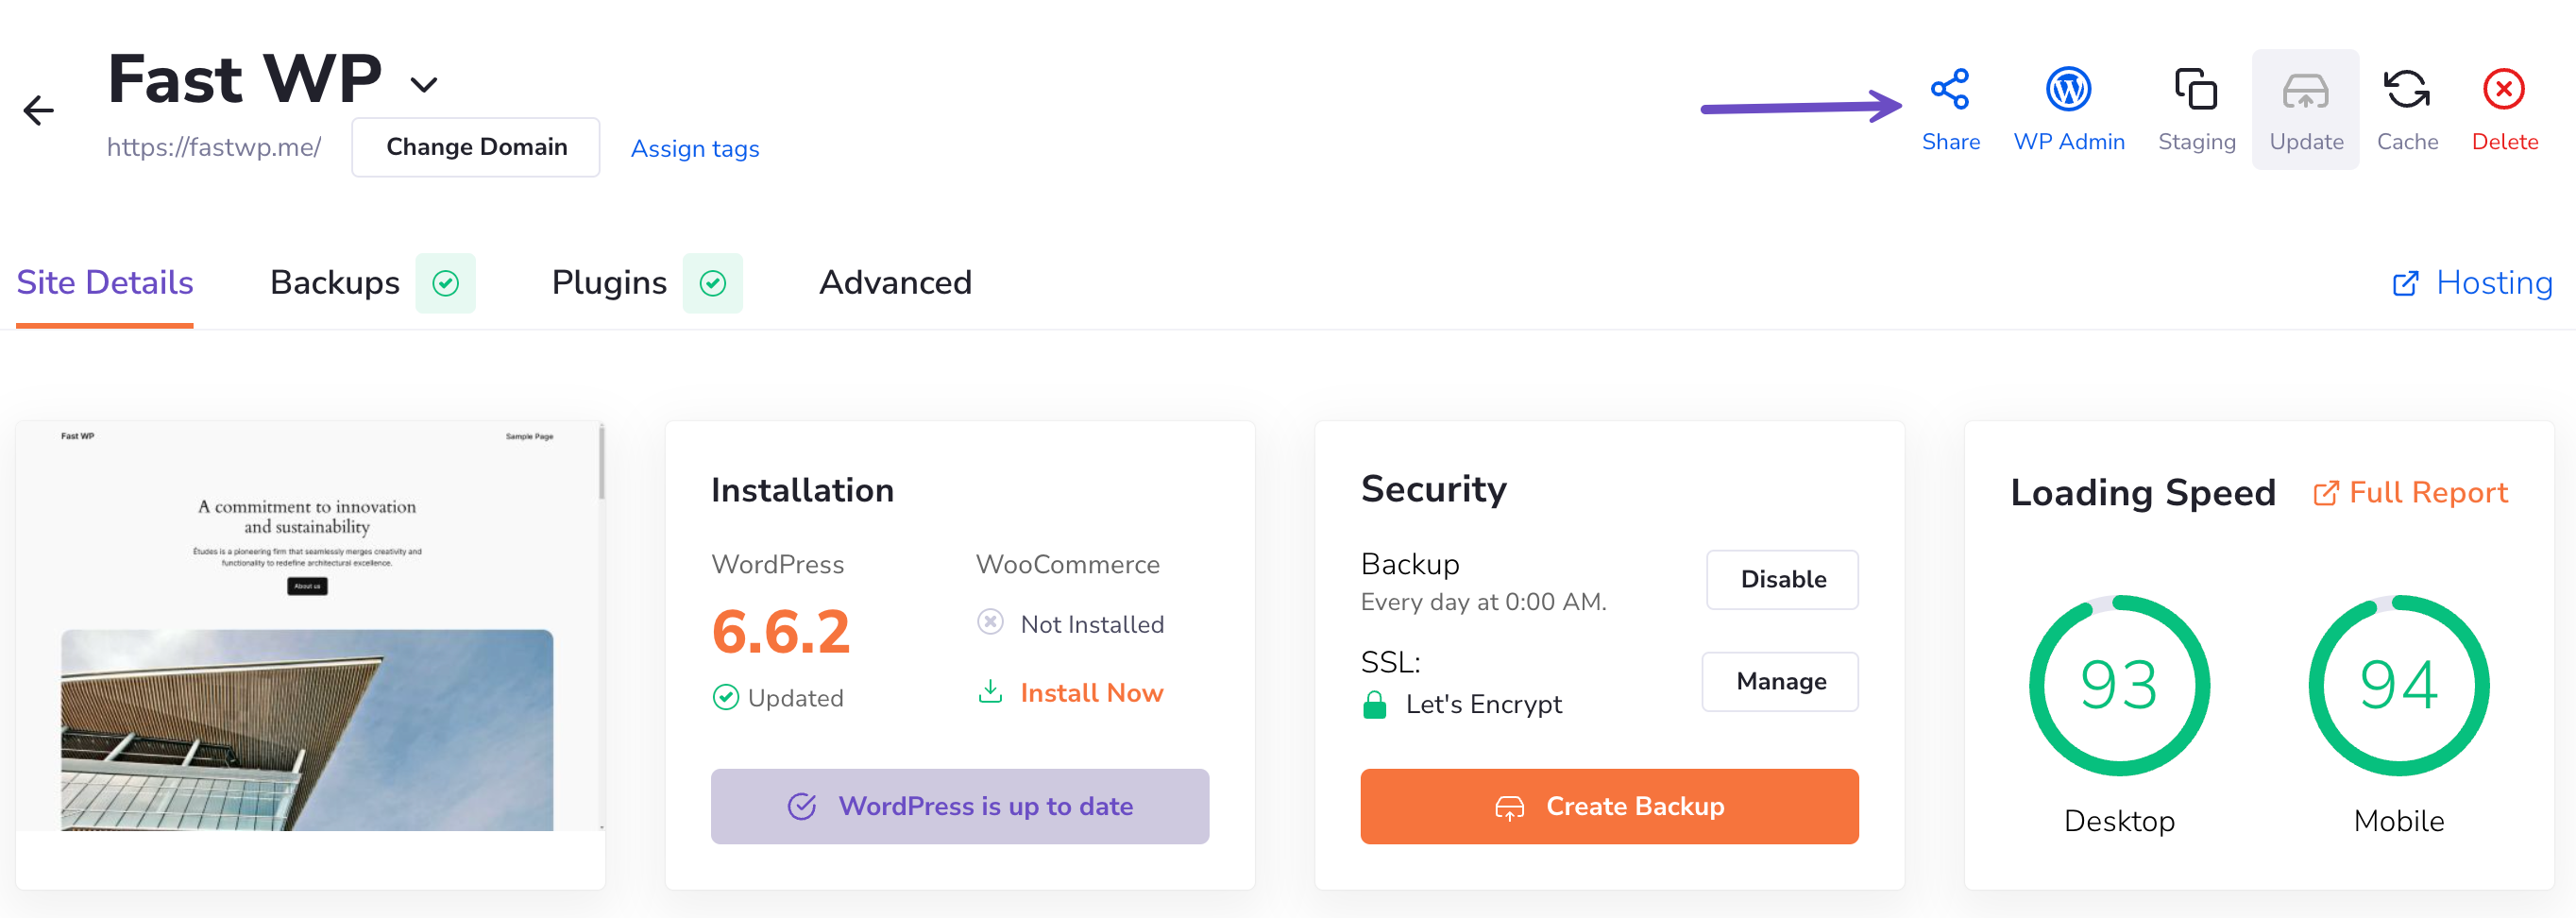
Task: Open WP Admin via WordPress icon
Action: click(x=2067, y=90)
